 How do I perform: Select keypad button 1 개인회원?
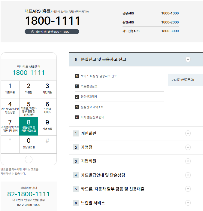[x=10, y=90]
